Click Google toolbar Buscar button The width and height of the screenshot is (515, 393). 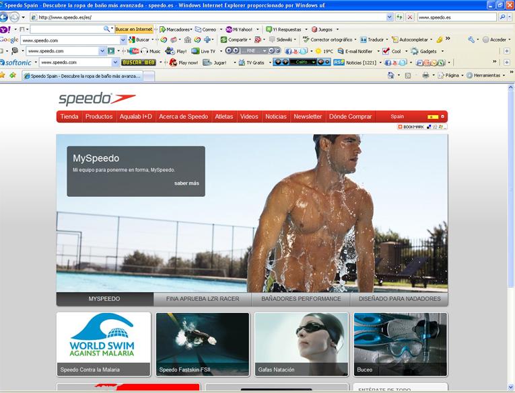point(139,40)
